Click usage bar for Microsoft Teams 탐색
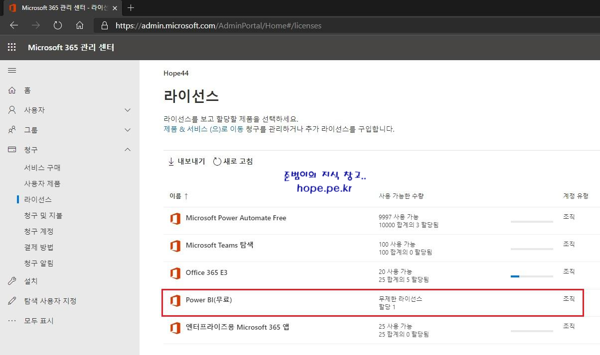 [x=532, y=249]
